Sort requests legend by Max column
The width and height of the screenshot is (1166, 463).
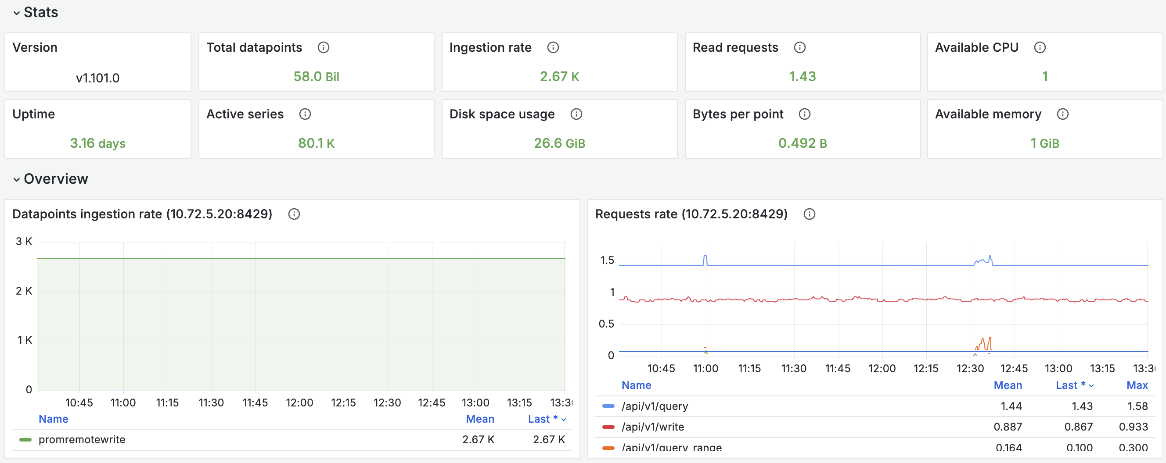pos(1137,385)
